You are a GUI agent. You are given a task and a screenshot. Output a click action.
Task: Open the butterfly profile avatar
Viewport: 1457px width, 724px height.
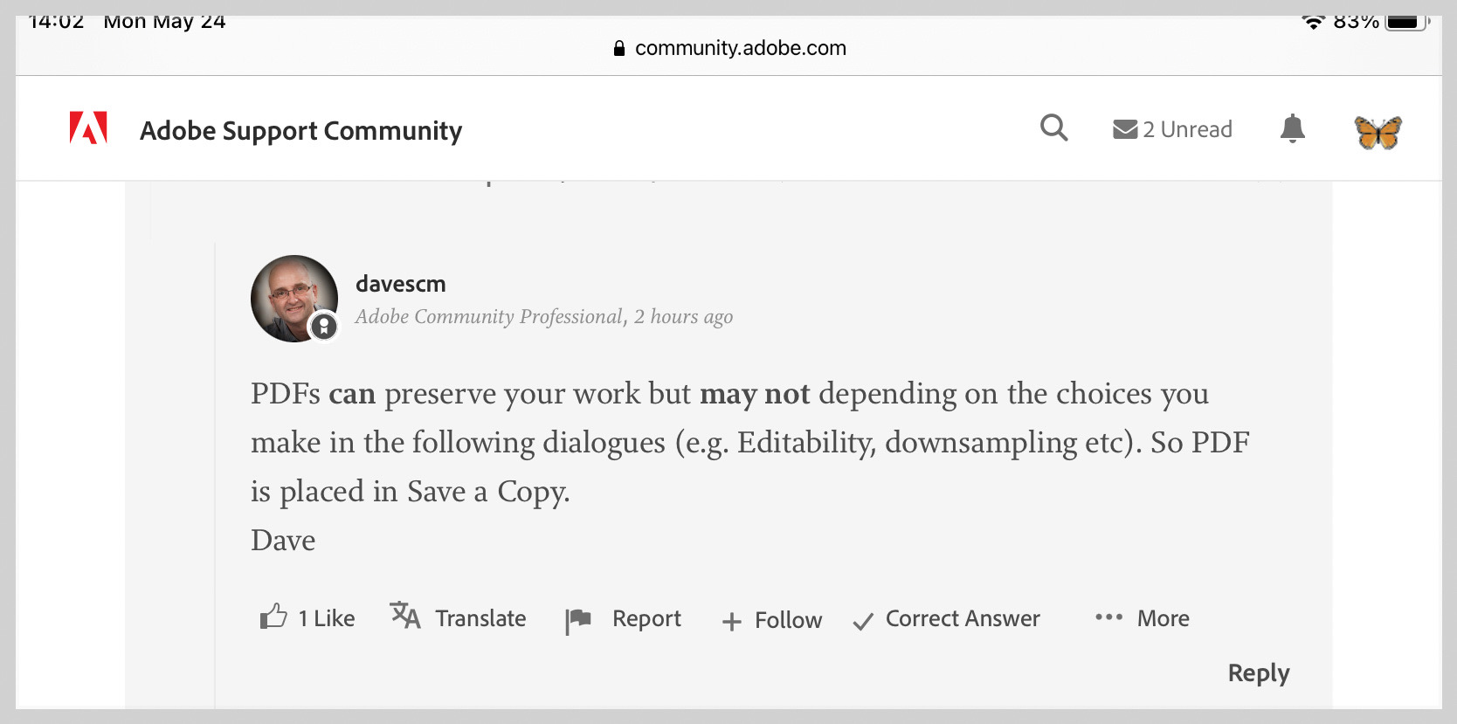click(x=1378, y=132)
